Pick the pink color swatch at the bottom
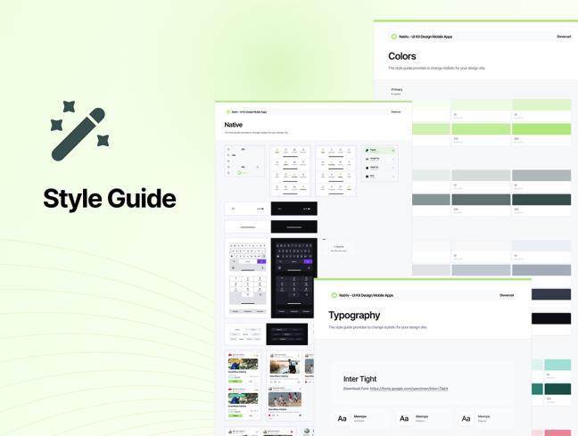 coord(557,432)
